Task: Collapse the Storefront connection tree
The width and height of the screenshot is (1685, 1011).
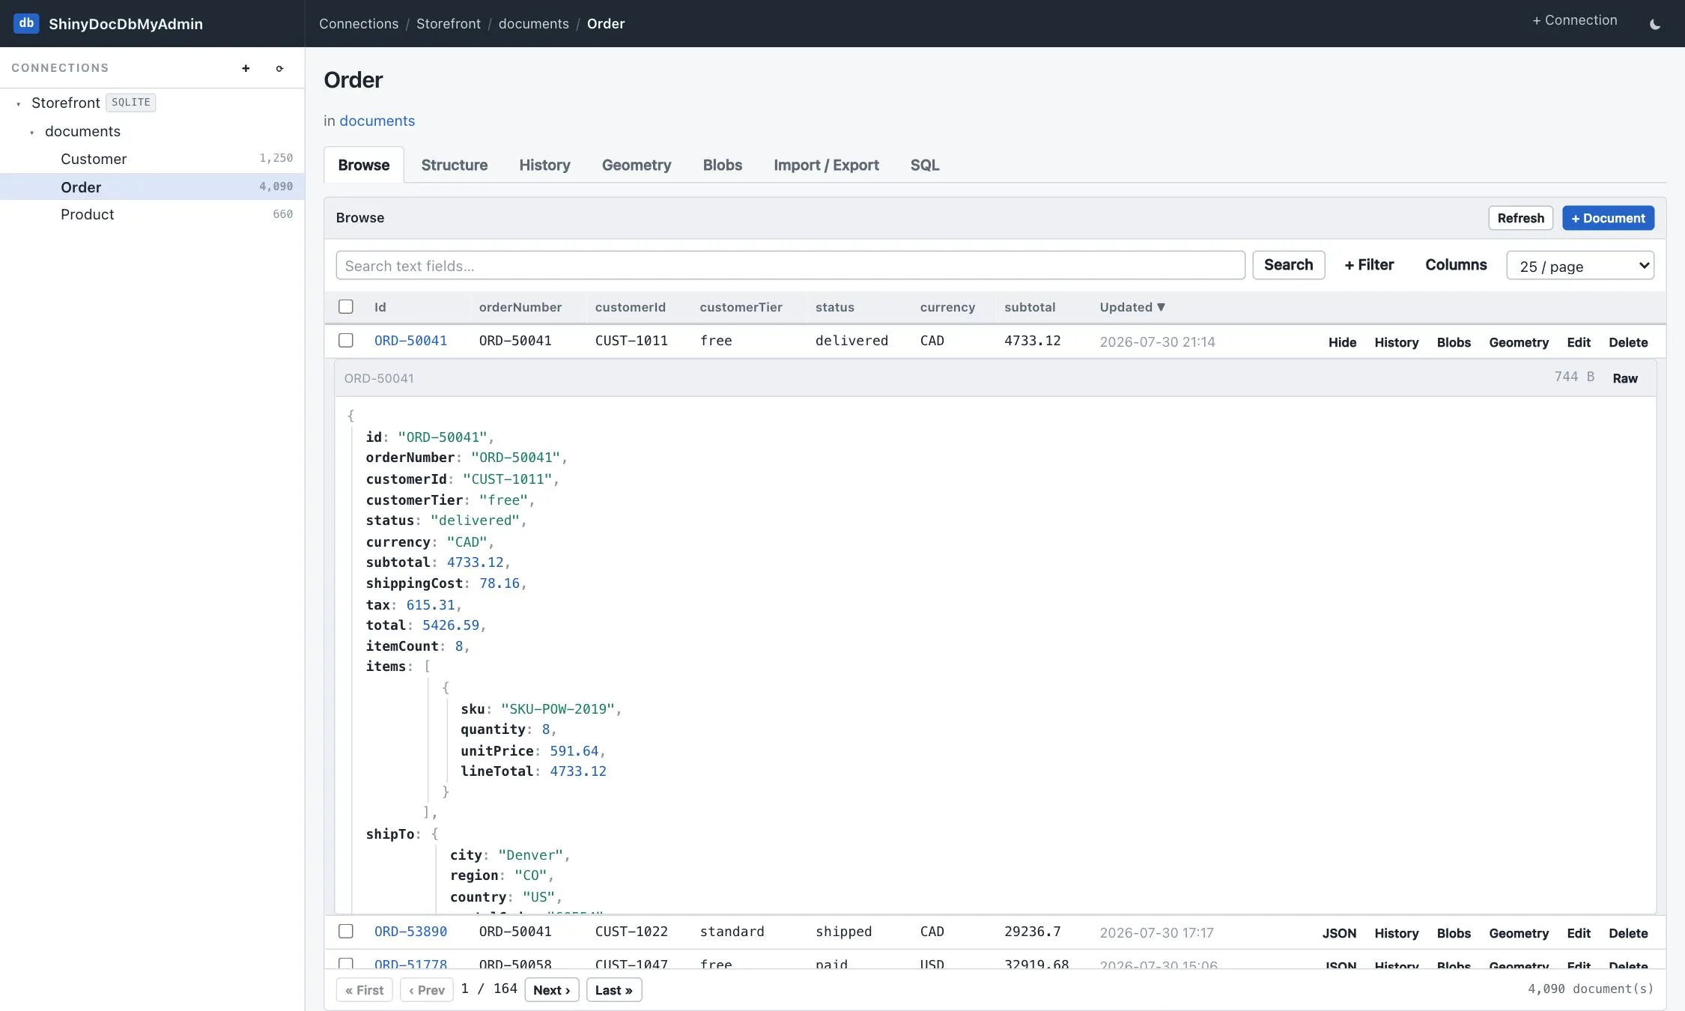Action: (x=19, y=104)
